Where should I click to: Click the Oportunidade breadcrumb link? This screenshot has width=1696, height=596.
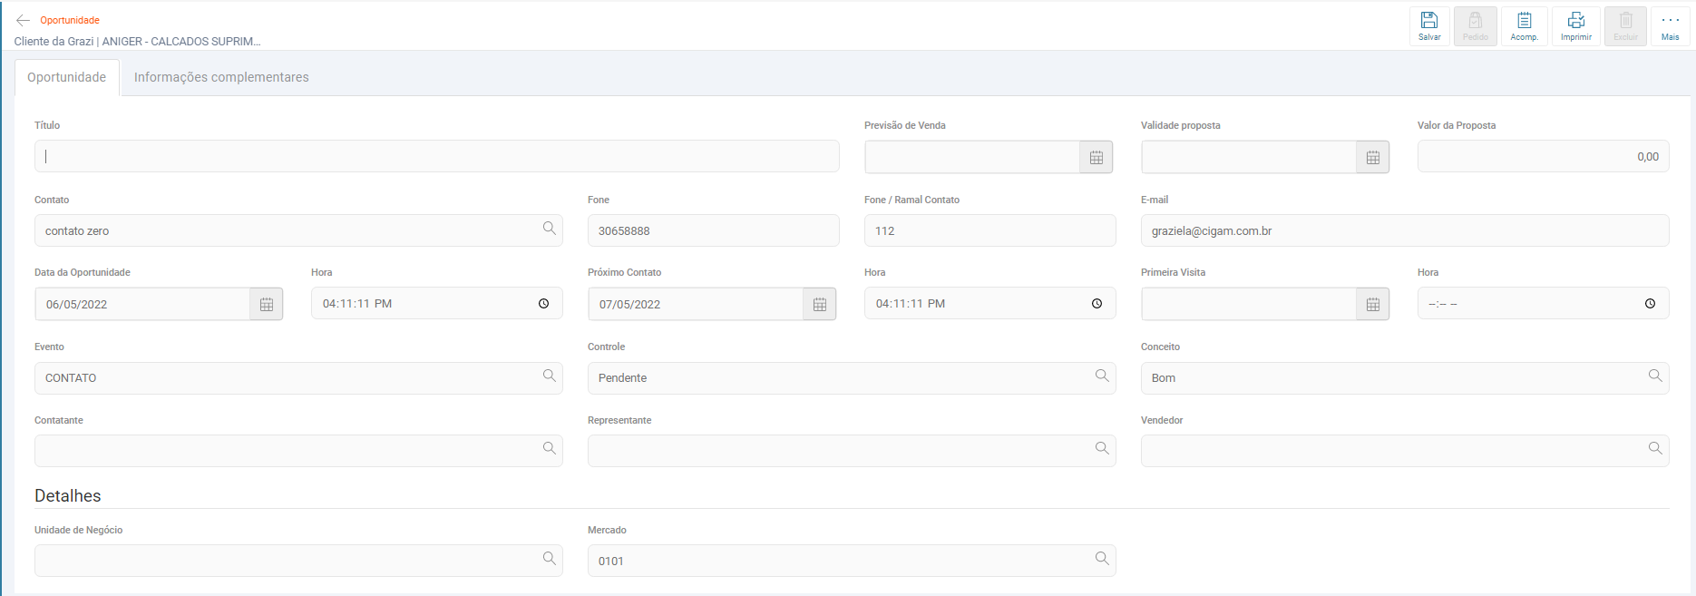70,20
